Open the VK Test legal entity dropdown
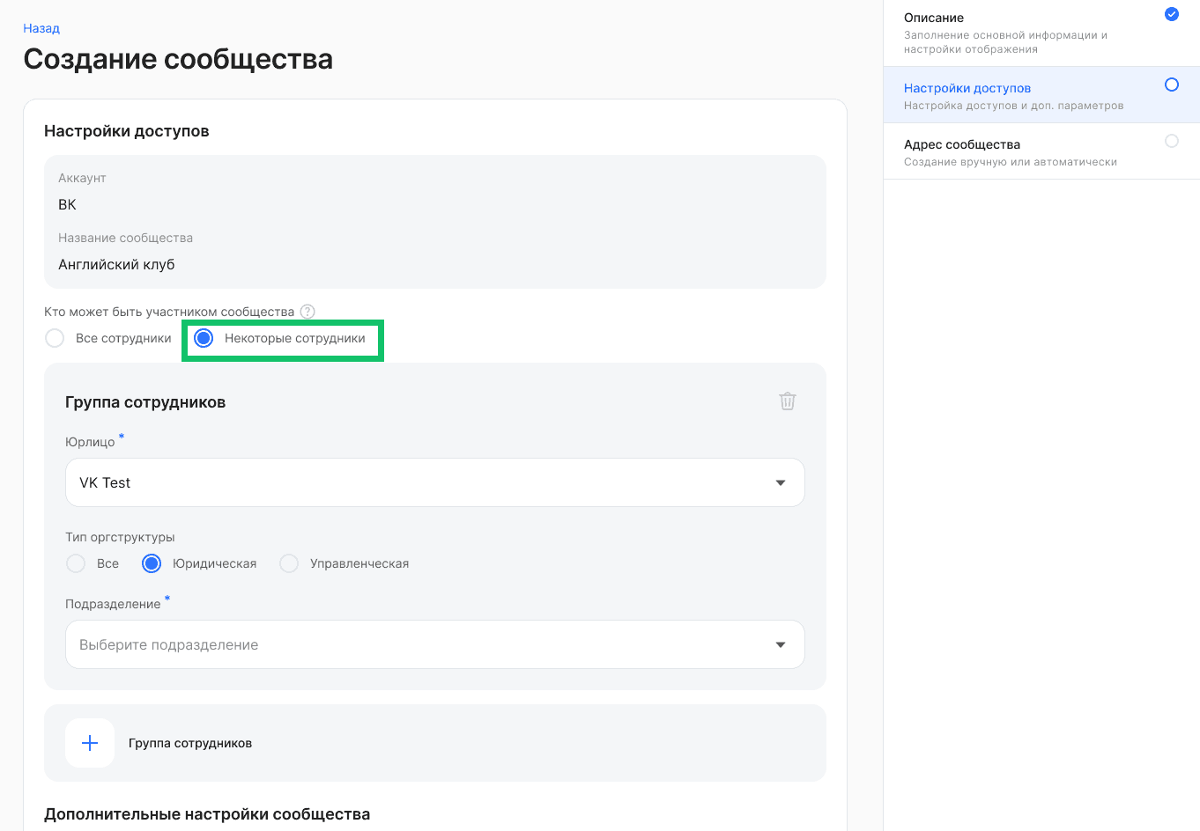 (x=434, y=482)
